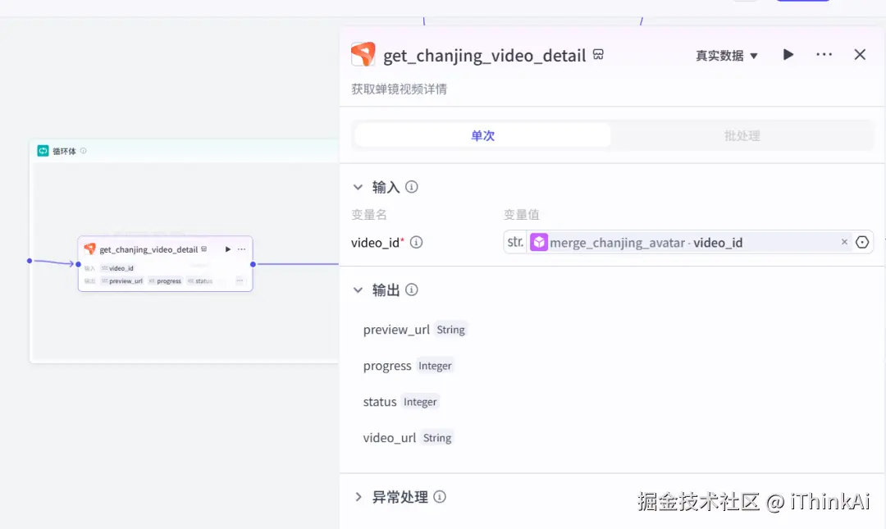The width and height of the screenshot is (886, 529).
Task: Click the info icon next to 输入 section
Action: pyautogui.click(x=411, y=187)
